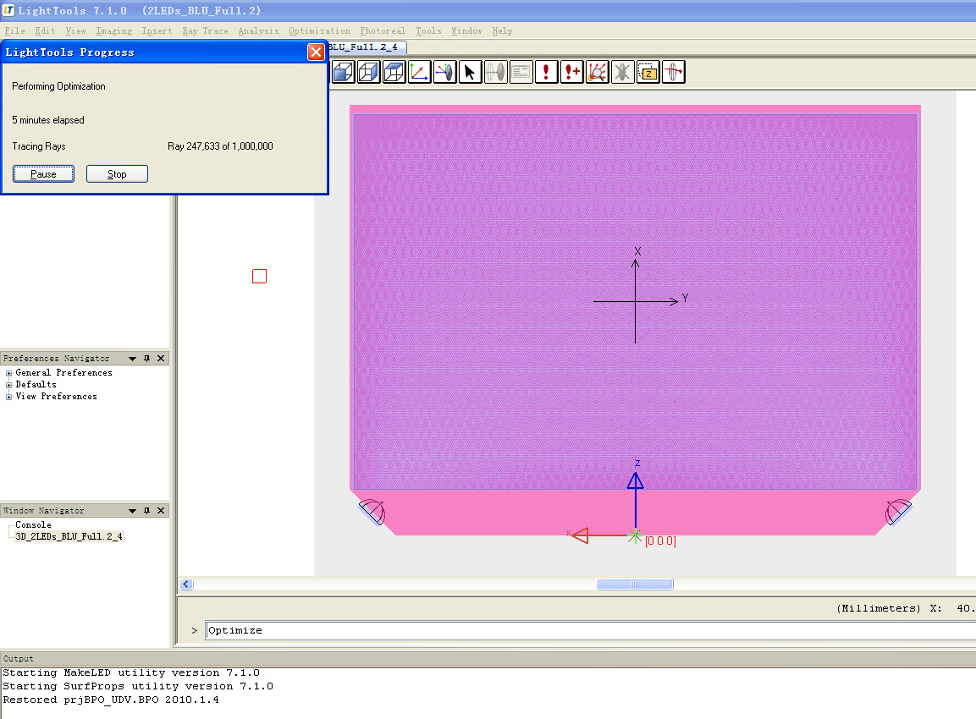Open the Photoreal menu
Screen dimensions: 976x719
382,30
